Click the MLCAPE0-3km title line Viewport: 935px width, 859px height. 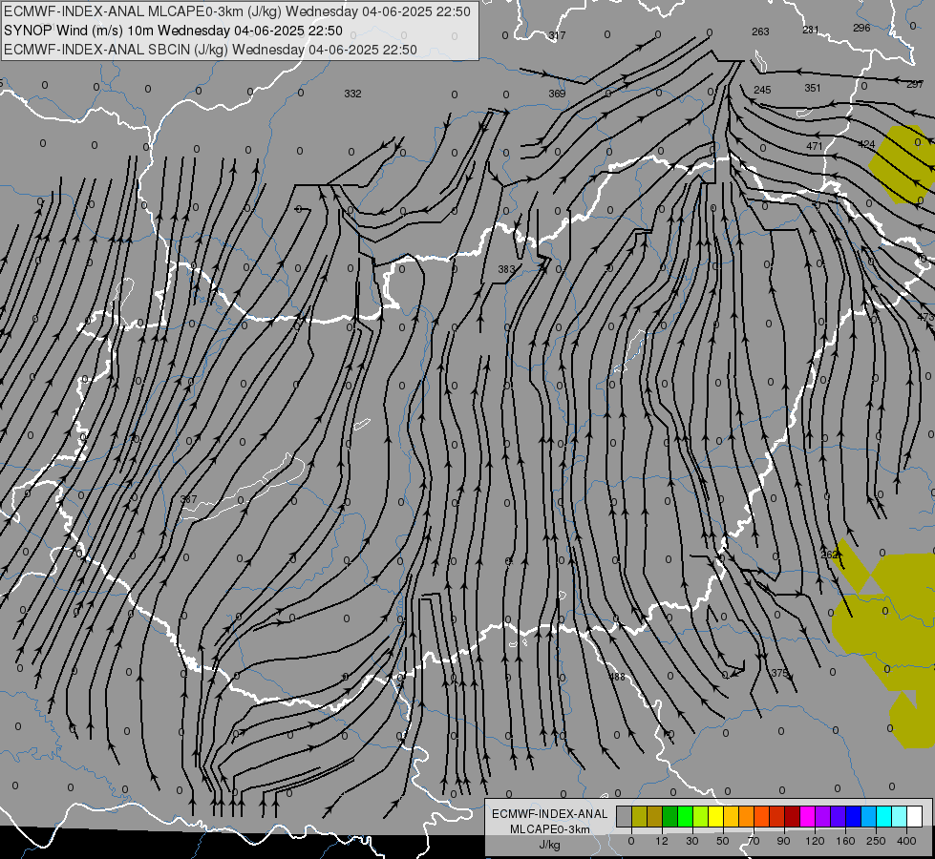coord(237,11)
